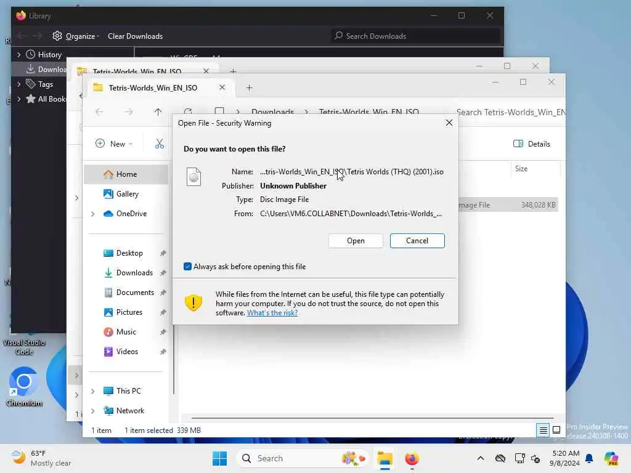Unpin Desktop using its pin icon
The height and width of the screenshot is (473, 631).
[163, 253]
